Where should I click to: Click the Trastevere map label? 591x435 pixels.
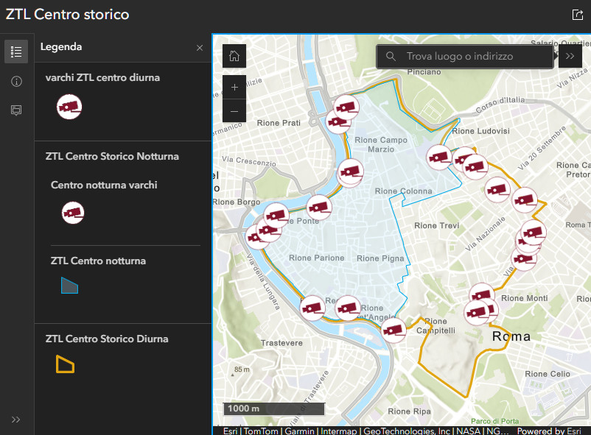coord(281,343)
